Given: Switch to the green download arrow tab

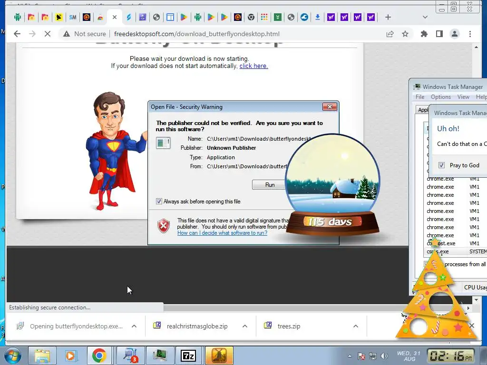Looking at the screenshot, I should 278,17.
